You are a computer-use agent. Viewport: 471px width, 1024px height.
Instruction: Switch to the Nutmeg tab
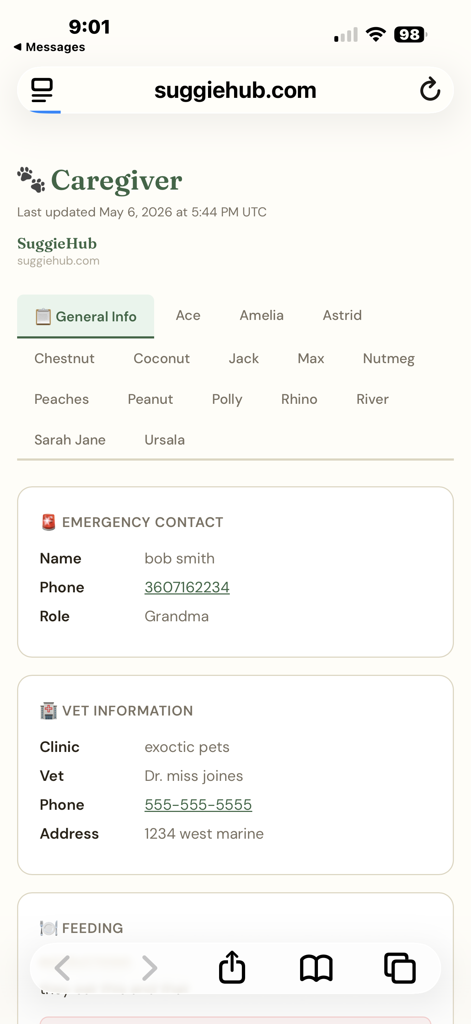coord(389,358)
